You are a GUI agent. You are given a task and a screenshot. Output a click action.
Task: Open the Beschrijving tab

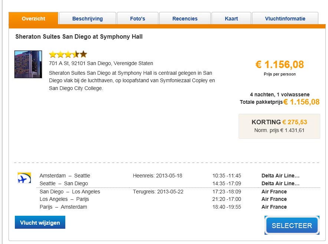(x=88, y=19)
